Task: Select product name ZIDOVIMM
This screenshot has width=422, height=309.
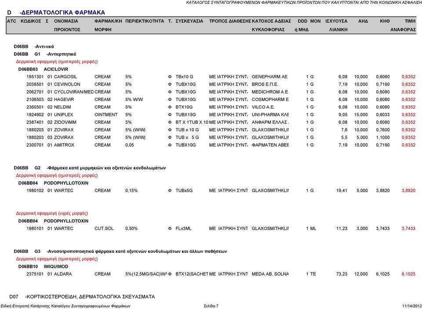Action: tap(65, 122)
